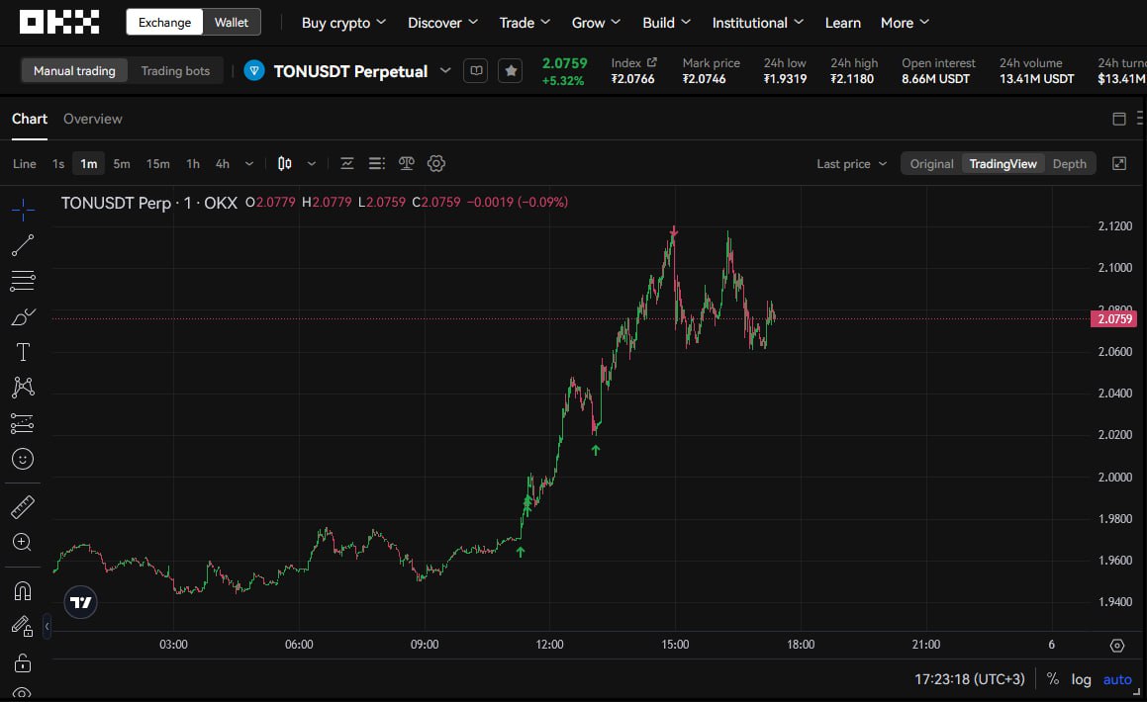Open the Last price type dropdown
1147x702 pixels.
pyautogui.click(x=851, y=163)
